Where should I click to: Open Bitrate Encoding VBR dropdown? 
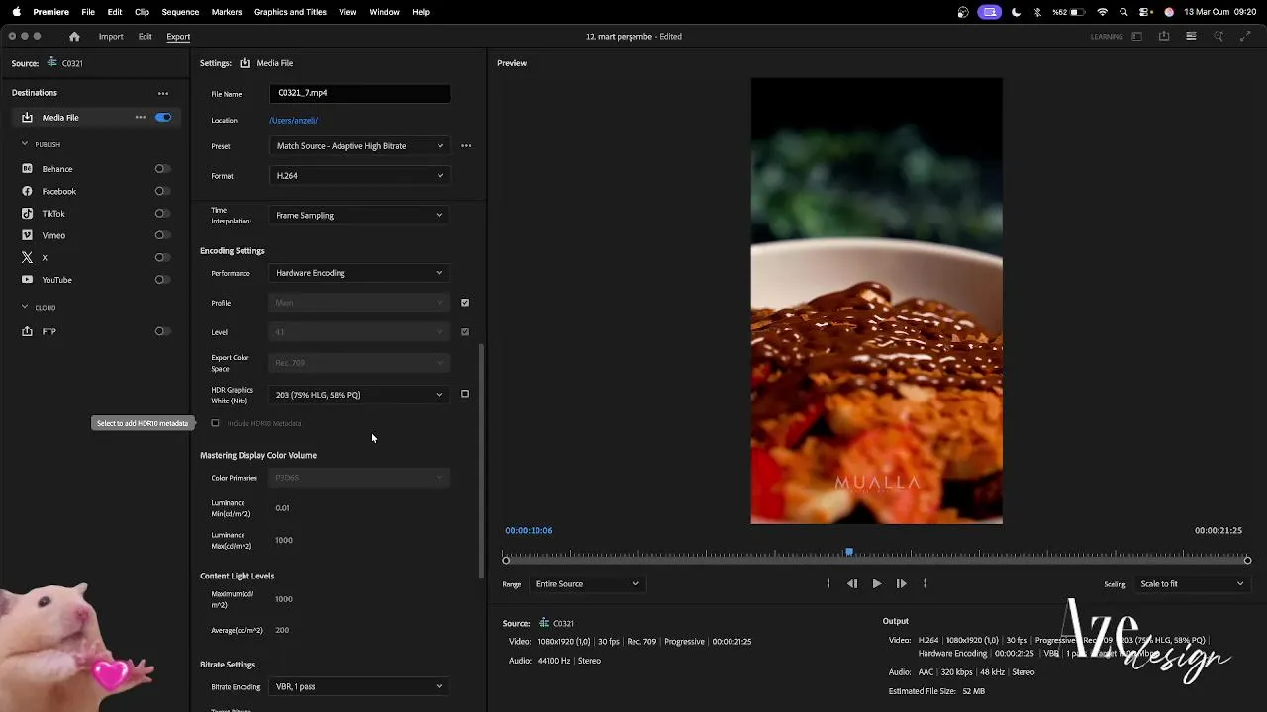(x=359, y=686)
